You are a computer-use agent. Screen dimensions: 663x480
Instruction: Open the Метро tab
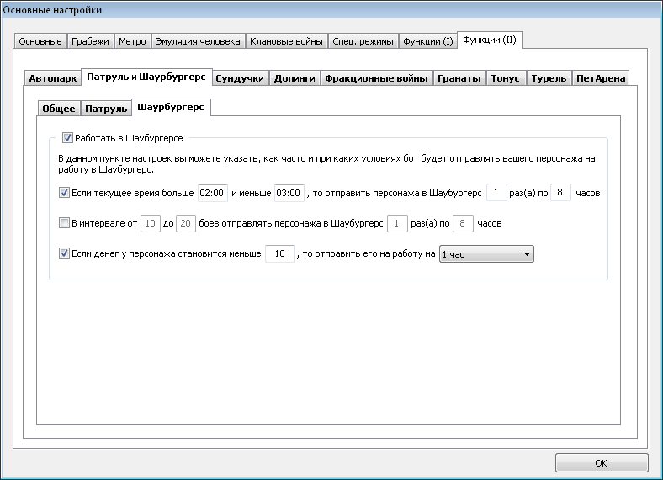click(x=132, y=41)
